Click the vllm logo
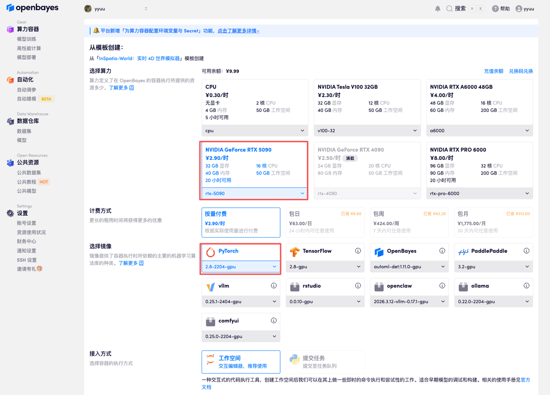Viewport: 550px width, 395px height. pyautogui.click(x=211, y=287)
